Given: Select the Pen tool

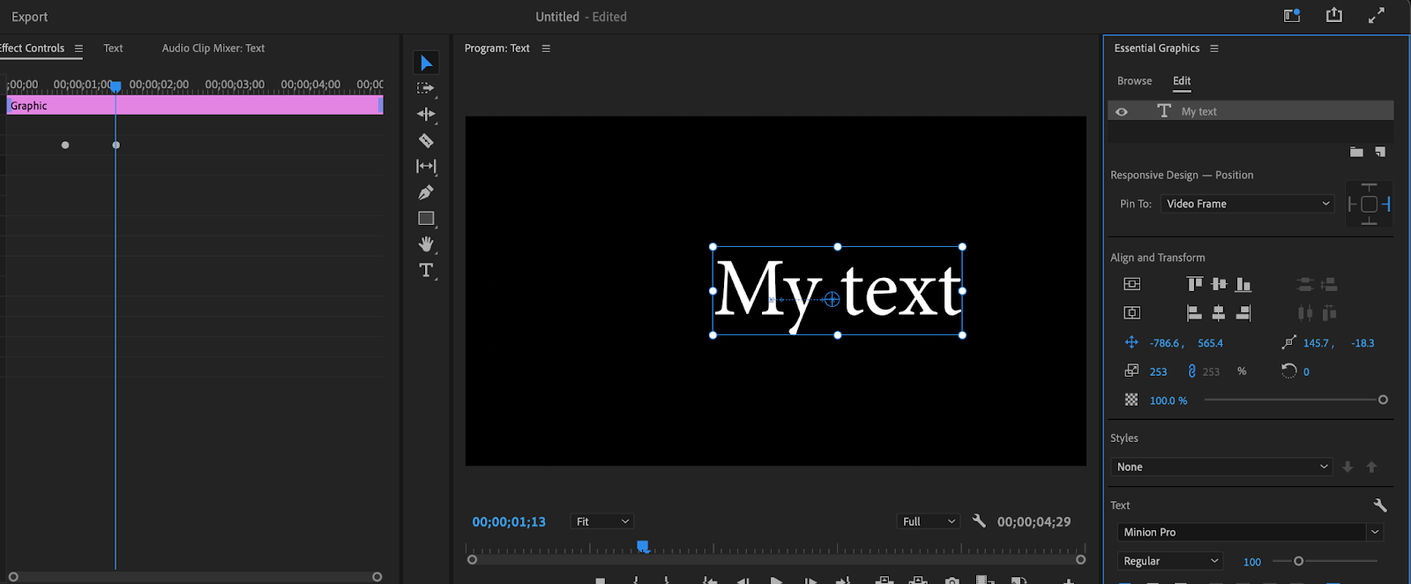Looking at the screenshot, I should tap(426, 192).
